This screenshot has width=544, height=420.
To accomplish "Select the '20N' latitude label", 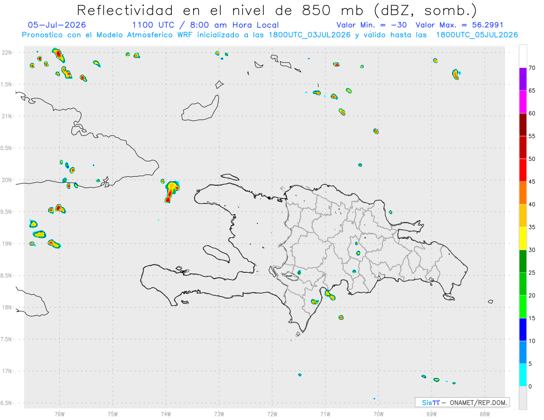I will tap(7, 180).
